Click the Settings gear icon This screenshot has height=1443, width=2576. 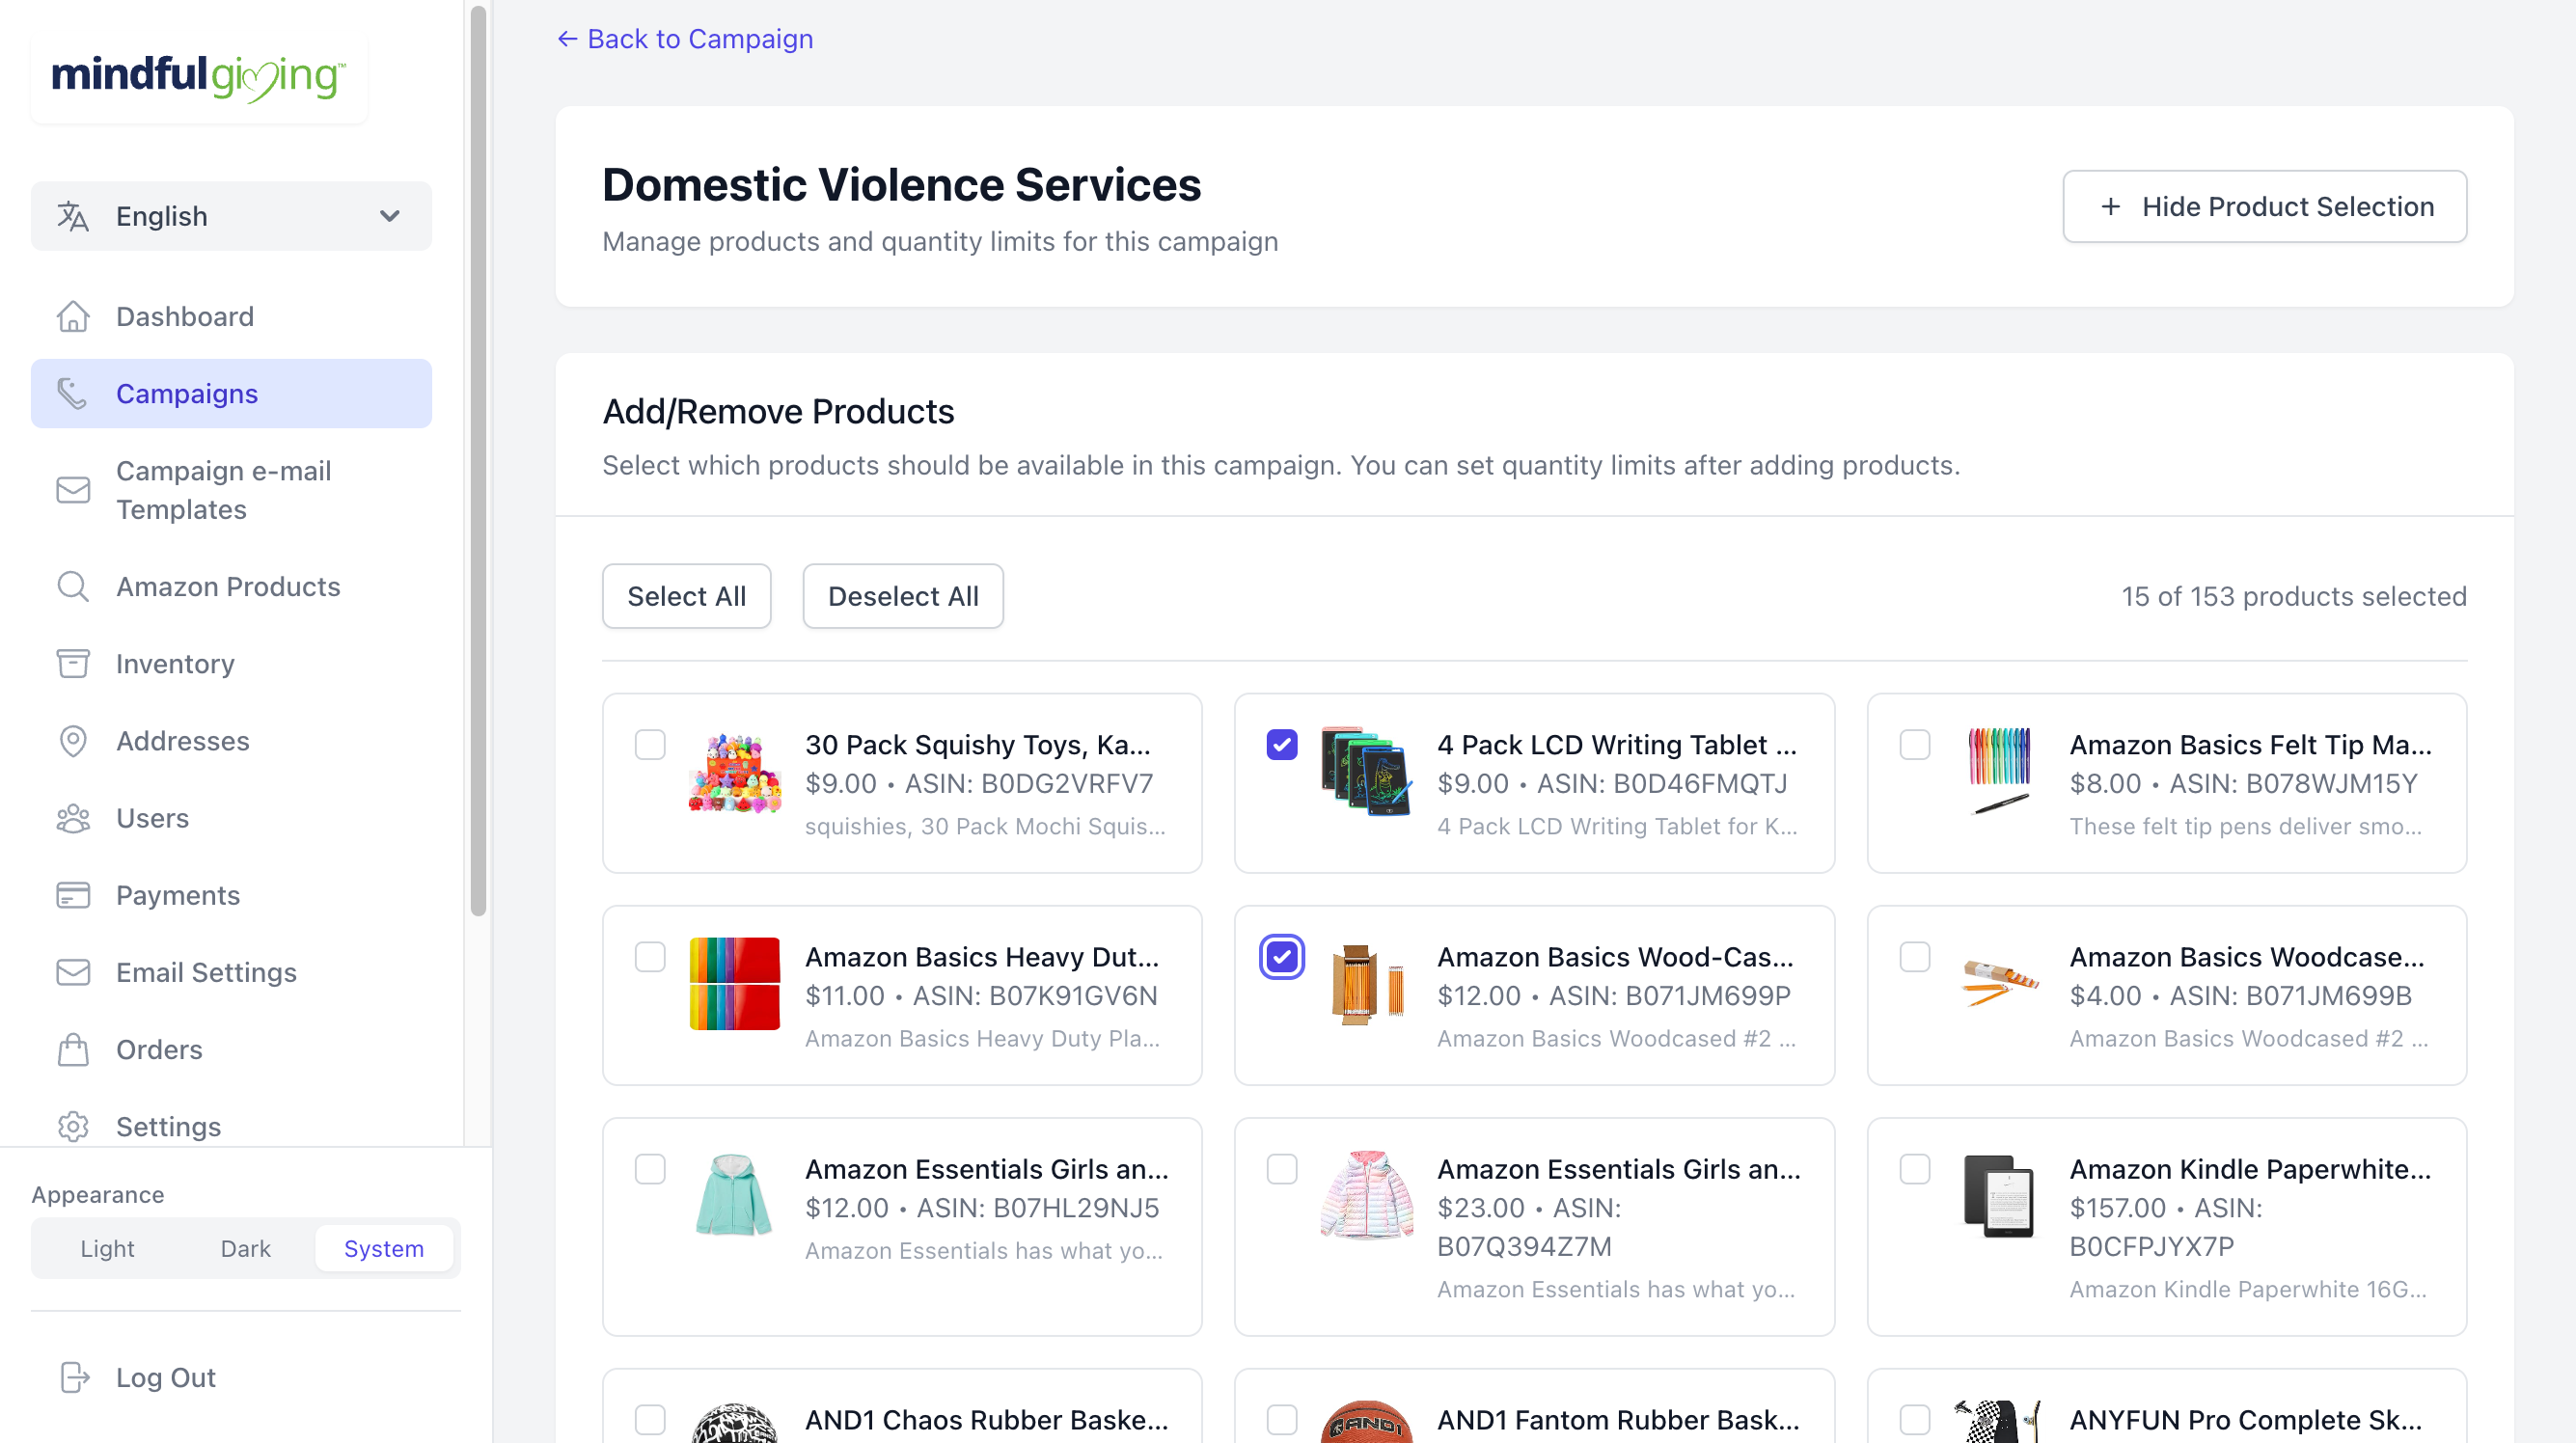pos(73,1126)
